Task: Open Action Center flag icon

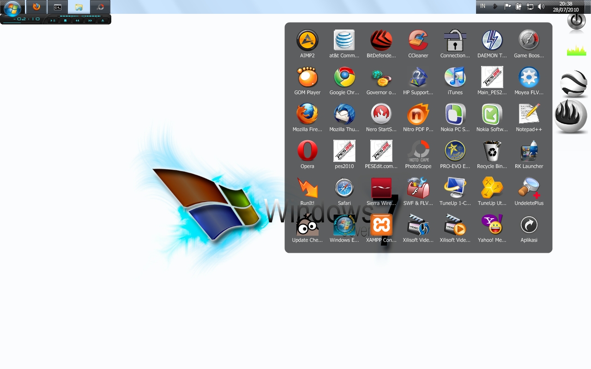Action: pos(507,6)
